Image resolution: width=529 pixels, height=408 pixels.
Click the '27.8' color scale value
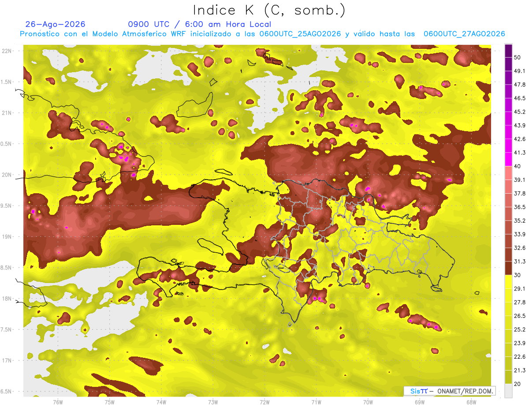tap(519, 302)
